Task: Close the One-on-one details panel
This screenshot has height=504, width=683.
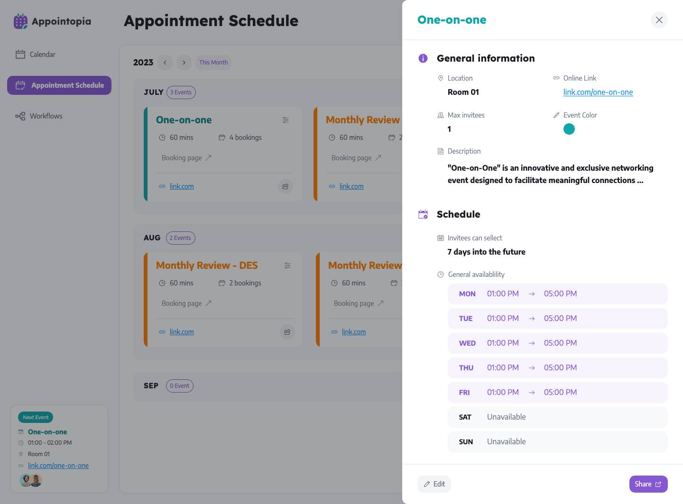Action: [x=659, y=20]
